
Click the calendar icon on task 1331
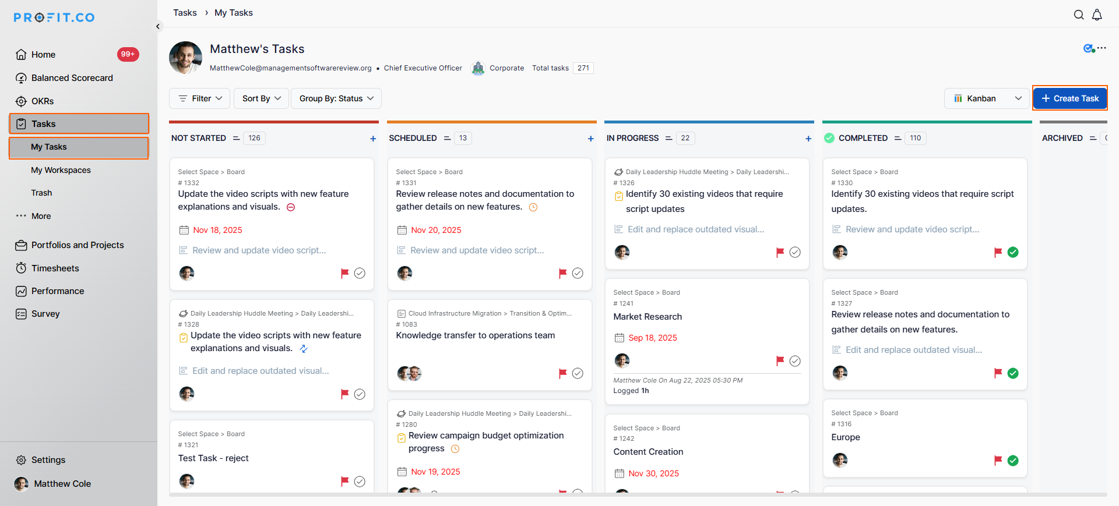(402, 230)
